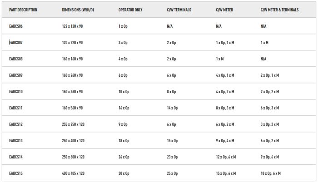Select the 30 x Op operator cell
This screenshot has width=318, height=183.
tap(124, 173)
